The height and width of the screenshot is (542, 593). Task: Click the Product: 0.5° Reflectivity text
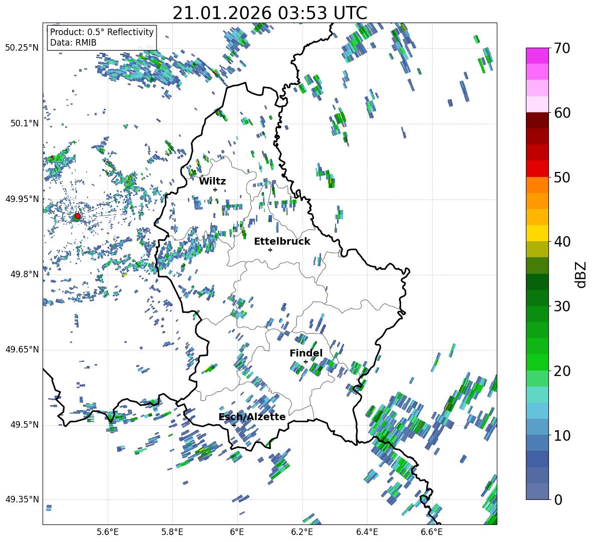[102, 32]
